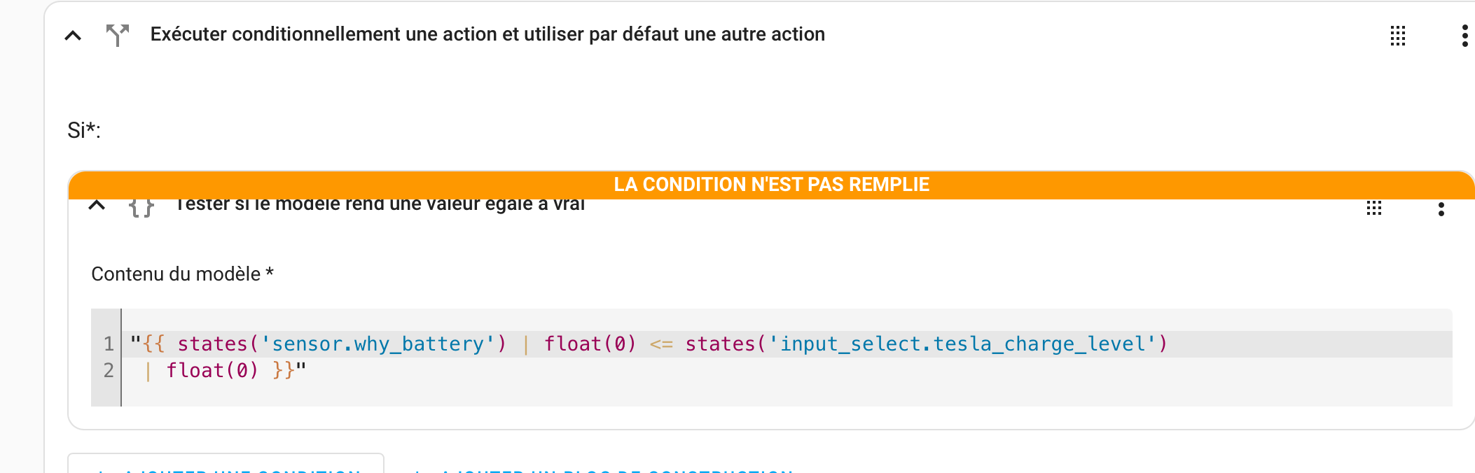Click line number 1 in the editor gutter
This screenshot has height=473, width=1475.
109,344
